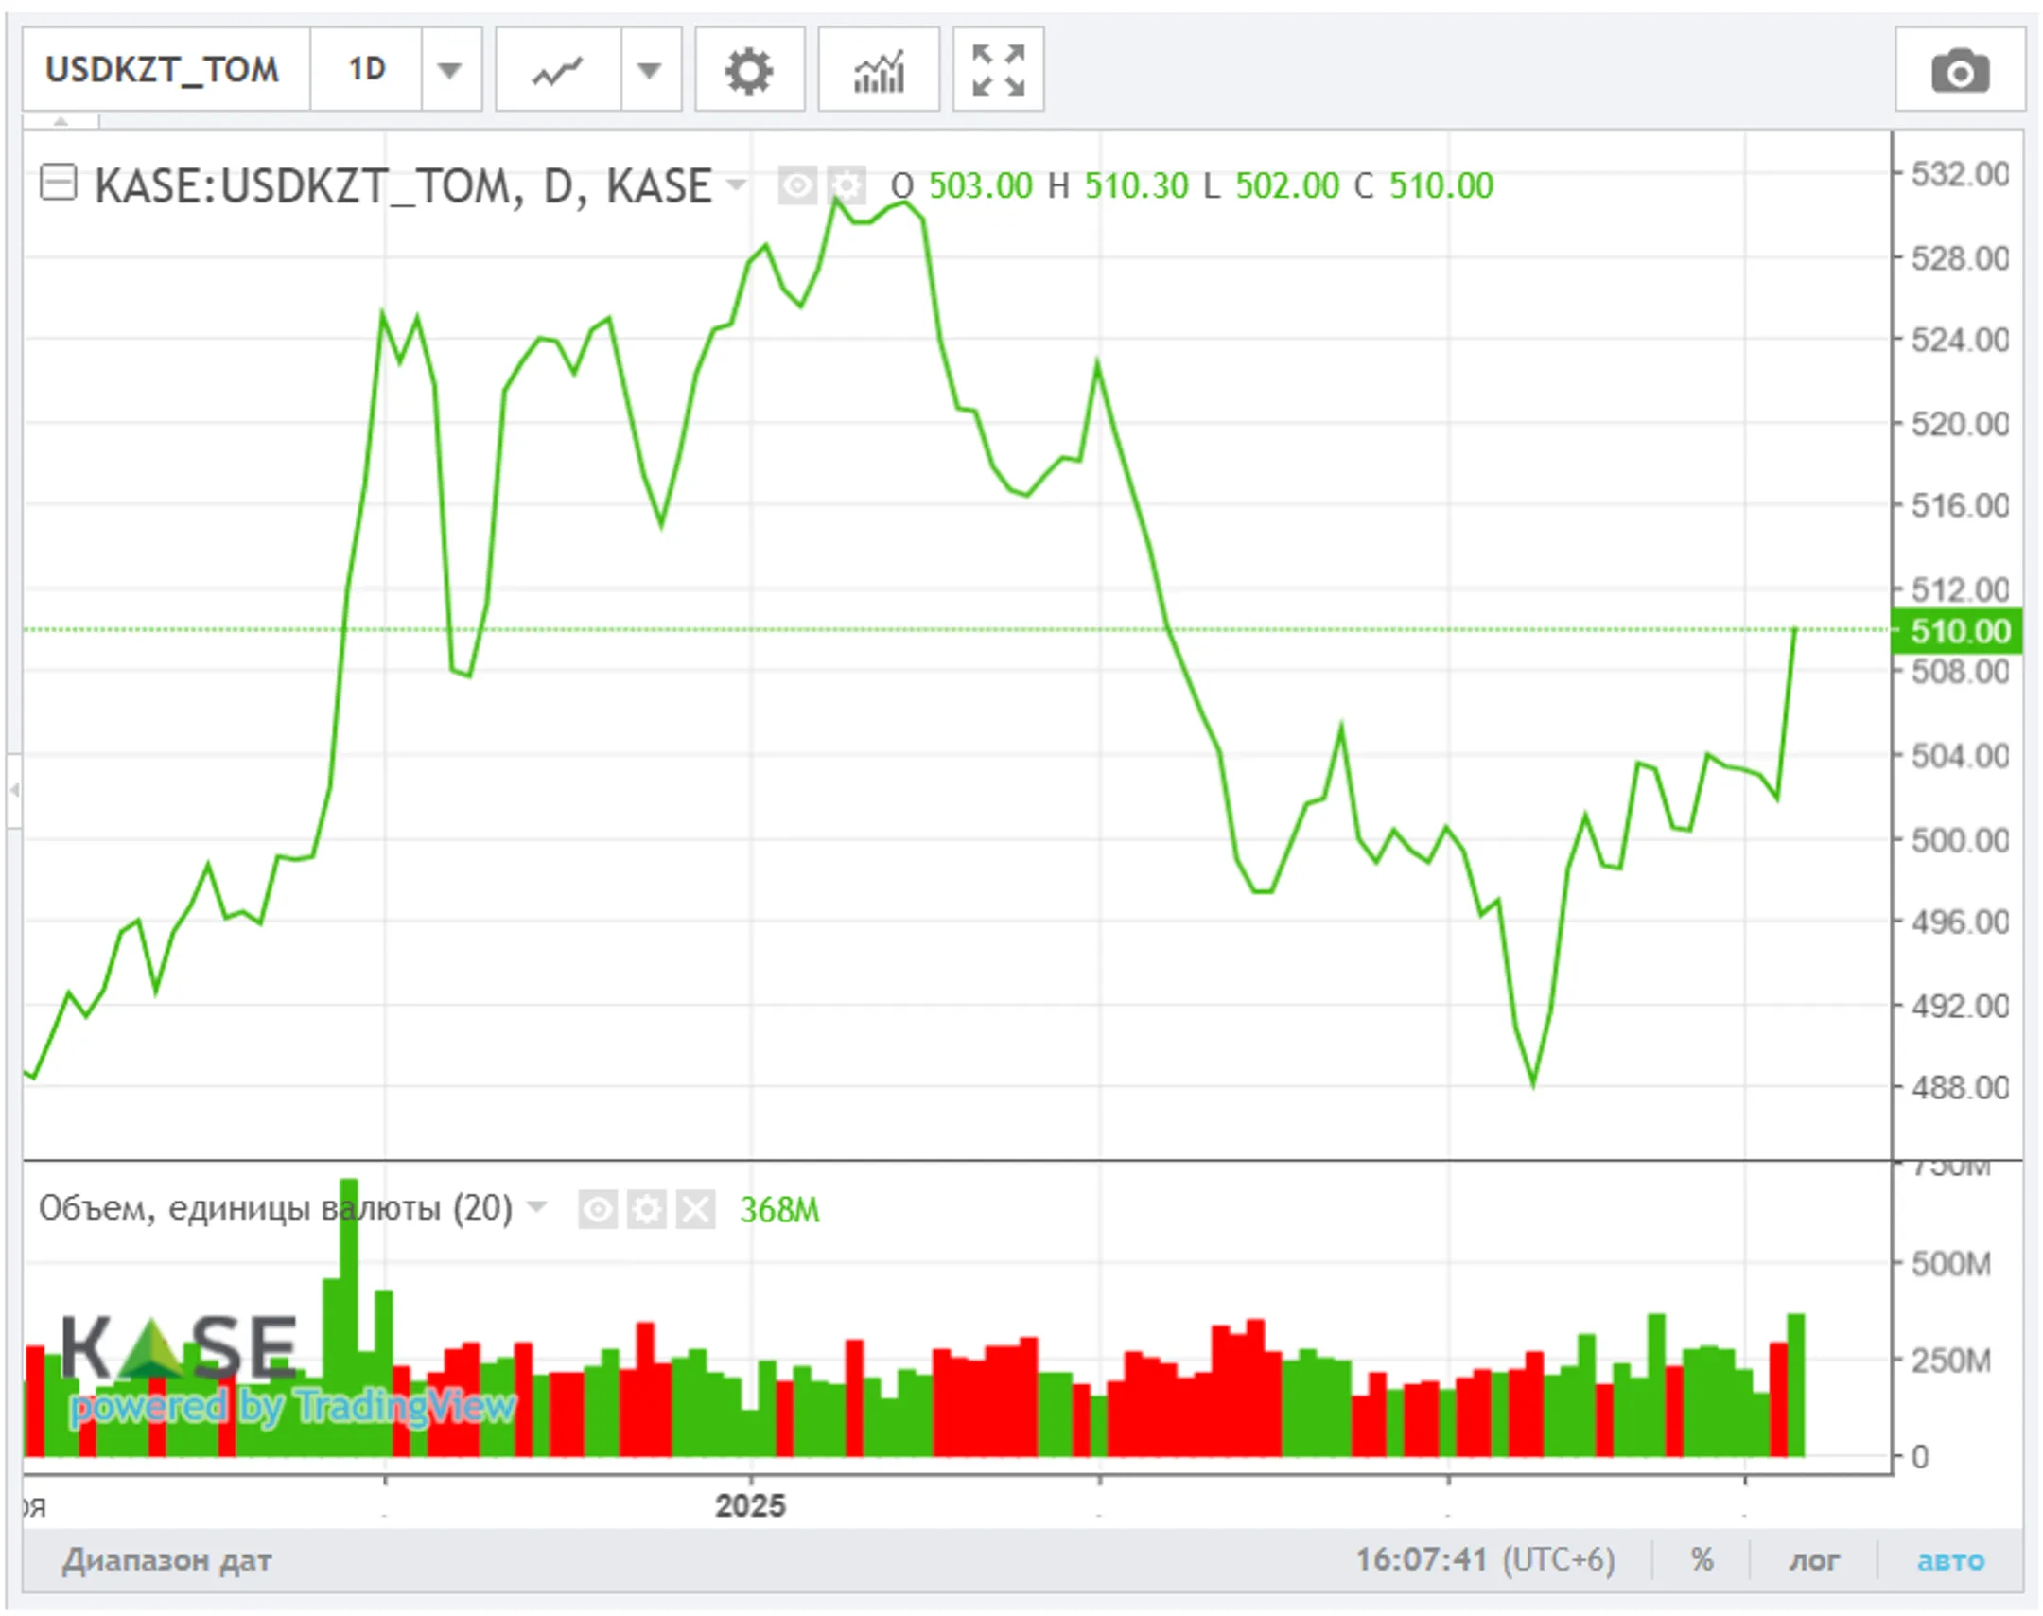Toggle auto scale 'авто'
The width and height of the screenshot is (2043, 1616).
(1950, 1559)
